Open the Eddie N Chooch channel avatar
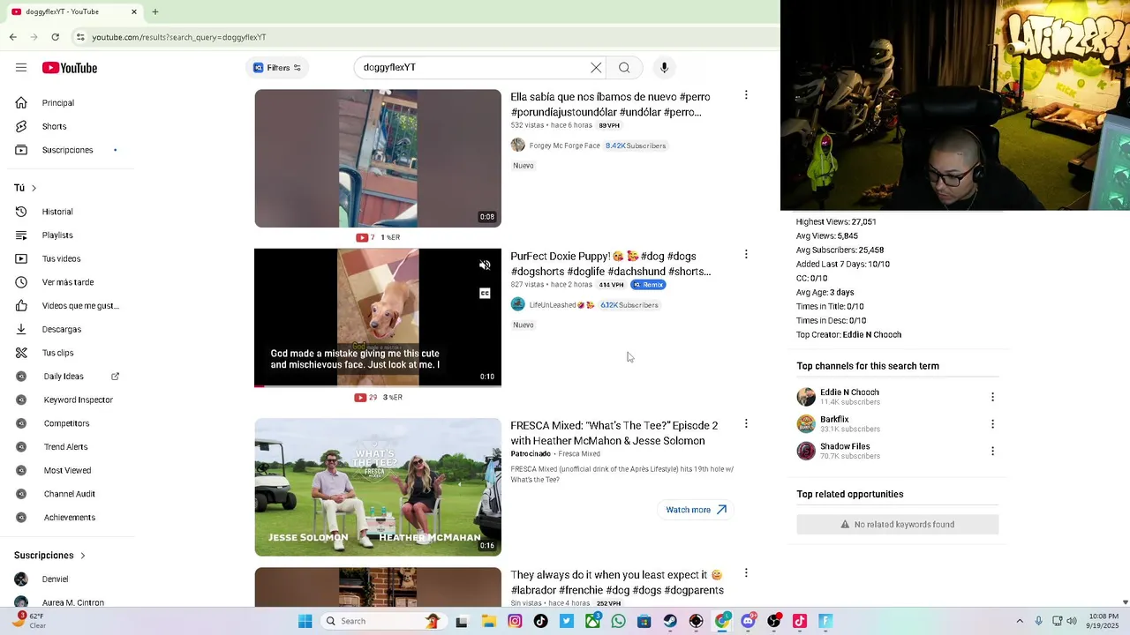The width and height of the screenshot is (1130, 635). [806, 397]
